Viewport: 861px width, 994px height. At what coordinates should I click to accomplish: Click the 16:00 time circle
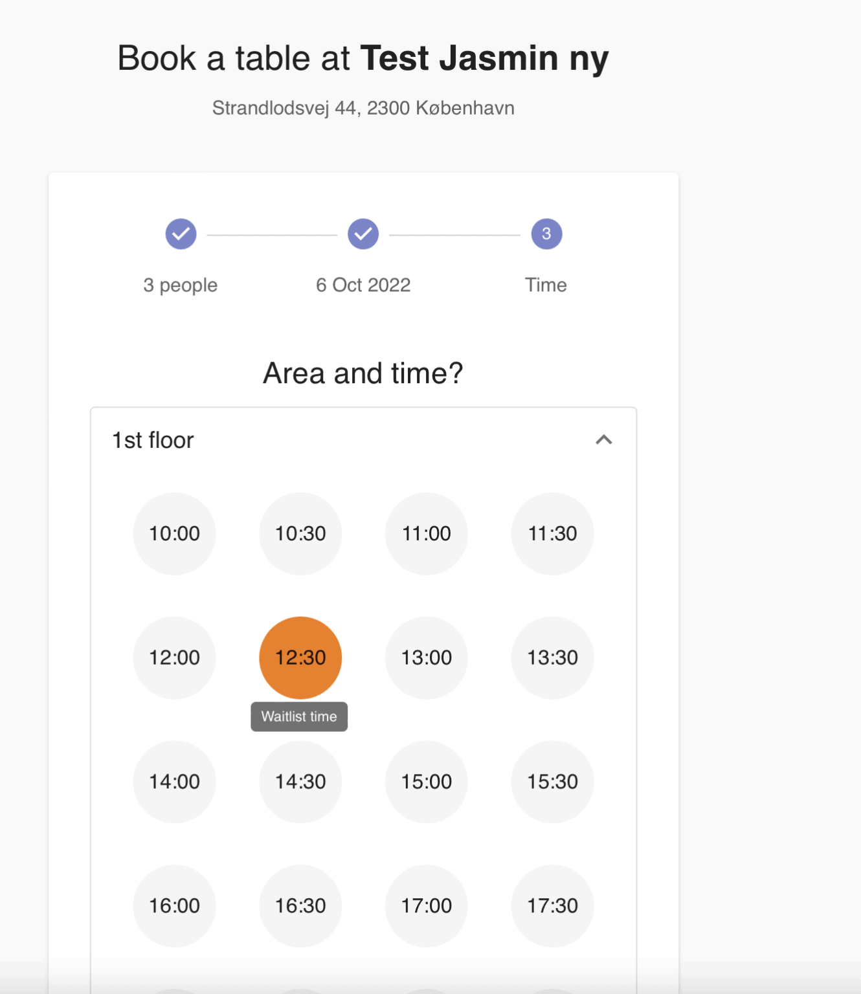[x=174, y=905]
